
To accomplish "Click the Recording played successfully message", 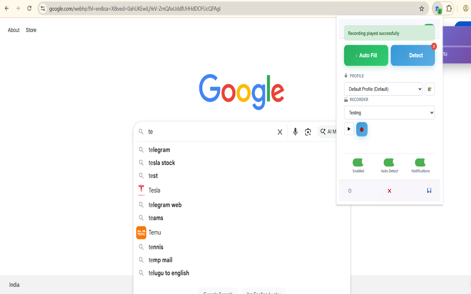I will (x=389, y=33).
